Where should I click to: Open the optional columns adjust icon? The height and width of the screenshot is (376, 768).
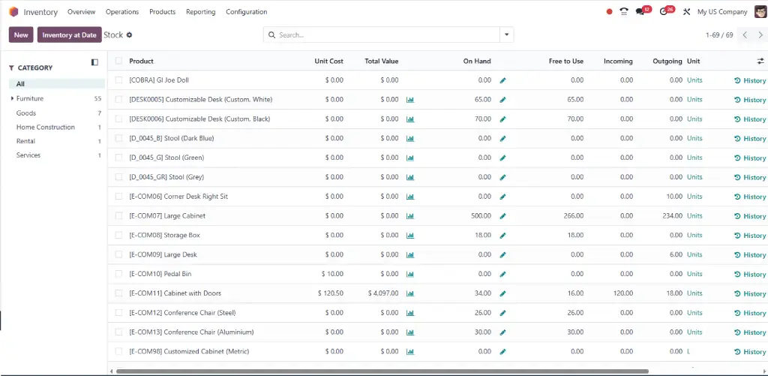760,62
